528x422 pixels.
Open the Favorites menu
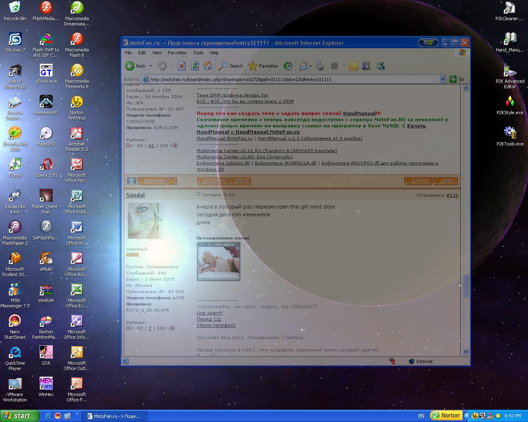click(177, 53)
